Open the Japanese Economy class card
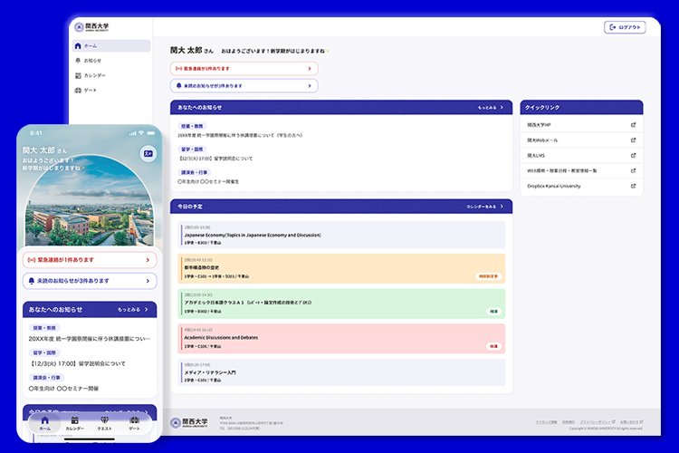This screenshot has height=453, width=679. tap(341, 235)
